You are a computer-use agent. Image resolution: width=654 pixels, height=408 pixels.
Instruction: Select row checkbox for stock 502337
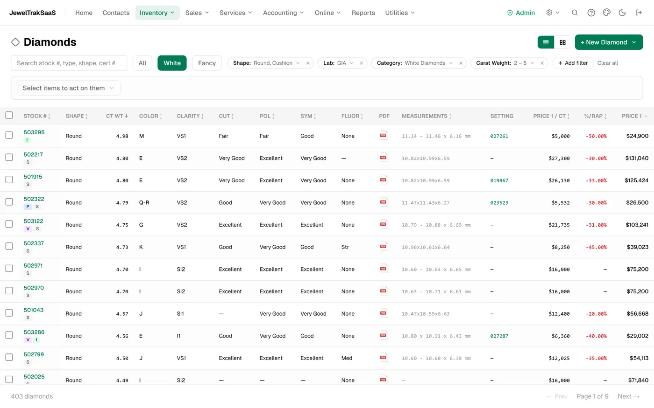9,246
